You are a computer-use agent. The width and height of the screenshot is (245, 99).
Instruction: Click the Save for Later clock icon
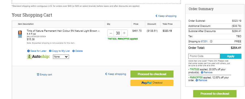coord(28,51)
